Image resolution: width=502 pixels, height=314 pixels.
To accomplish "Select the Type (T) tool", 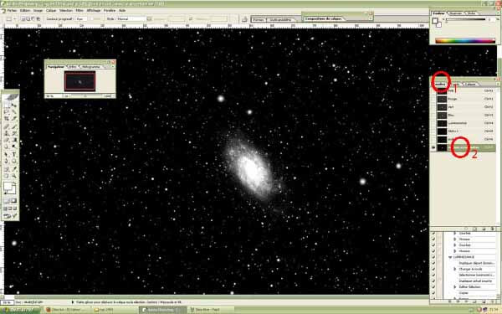I will [13, 154].
